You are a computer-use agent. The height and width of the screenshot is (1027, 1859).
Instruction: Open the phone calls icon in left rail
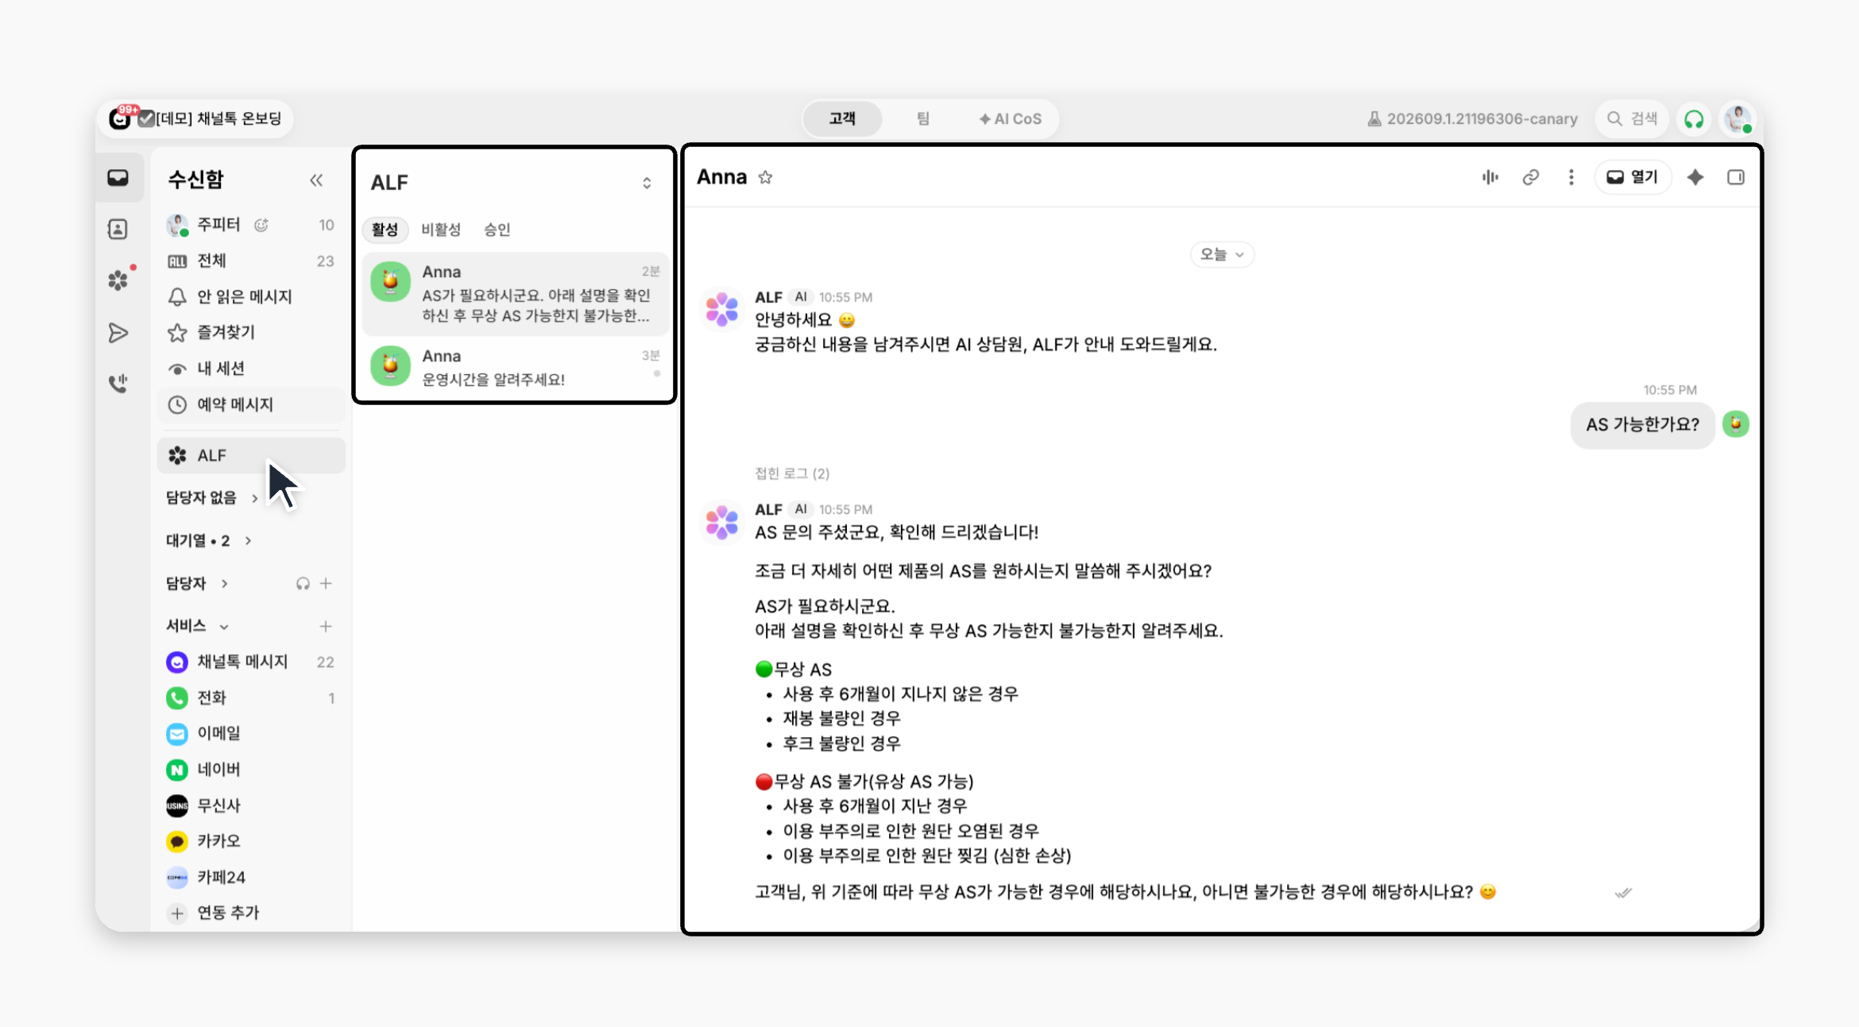click(118, 384)
